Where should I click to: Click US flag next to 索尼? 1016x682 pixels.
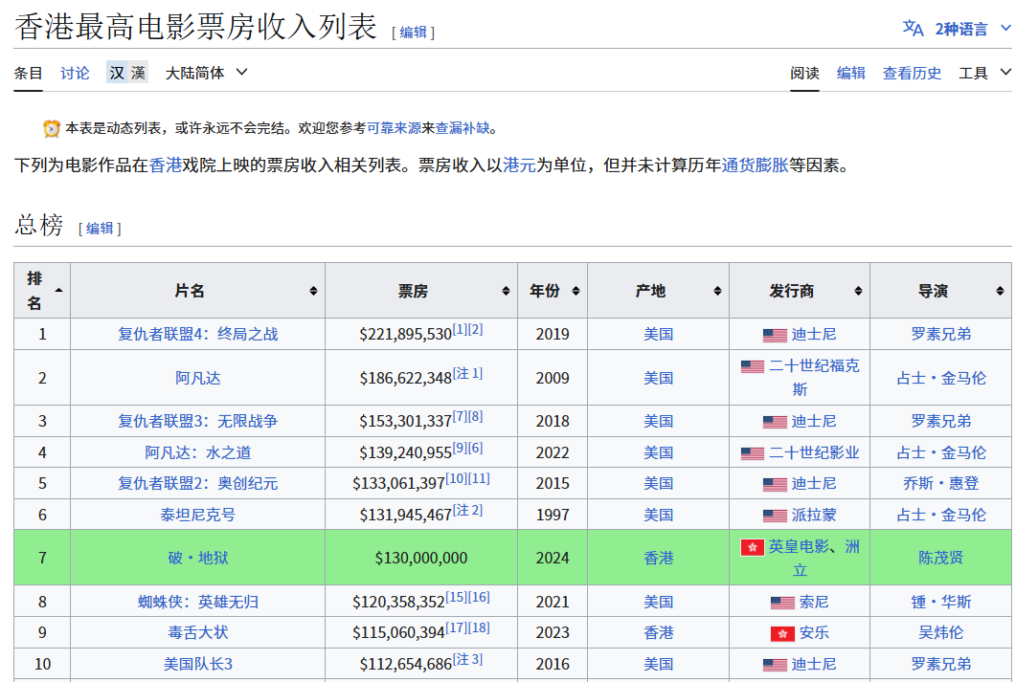point(782,603)
